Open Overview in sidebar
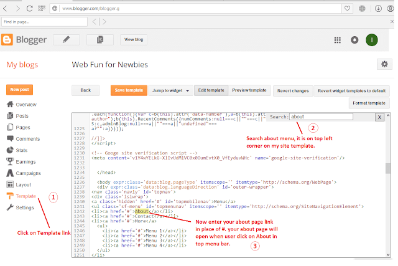Screen dimensions: 398x266 26,105
